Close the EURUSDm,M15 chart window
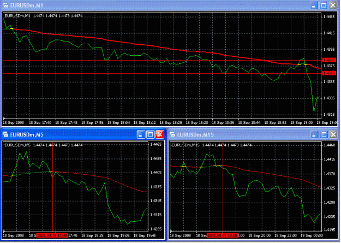The height and width of the screenshot is (243, 341). 333,134
